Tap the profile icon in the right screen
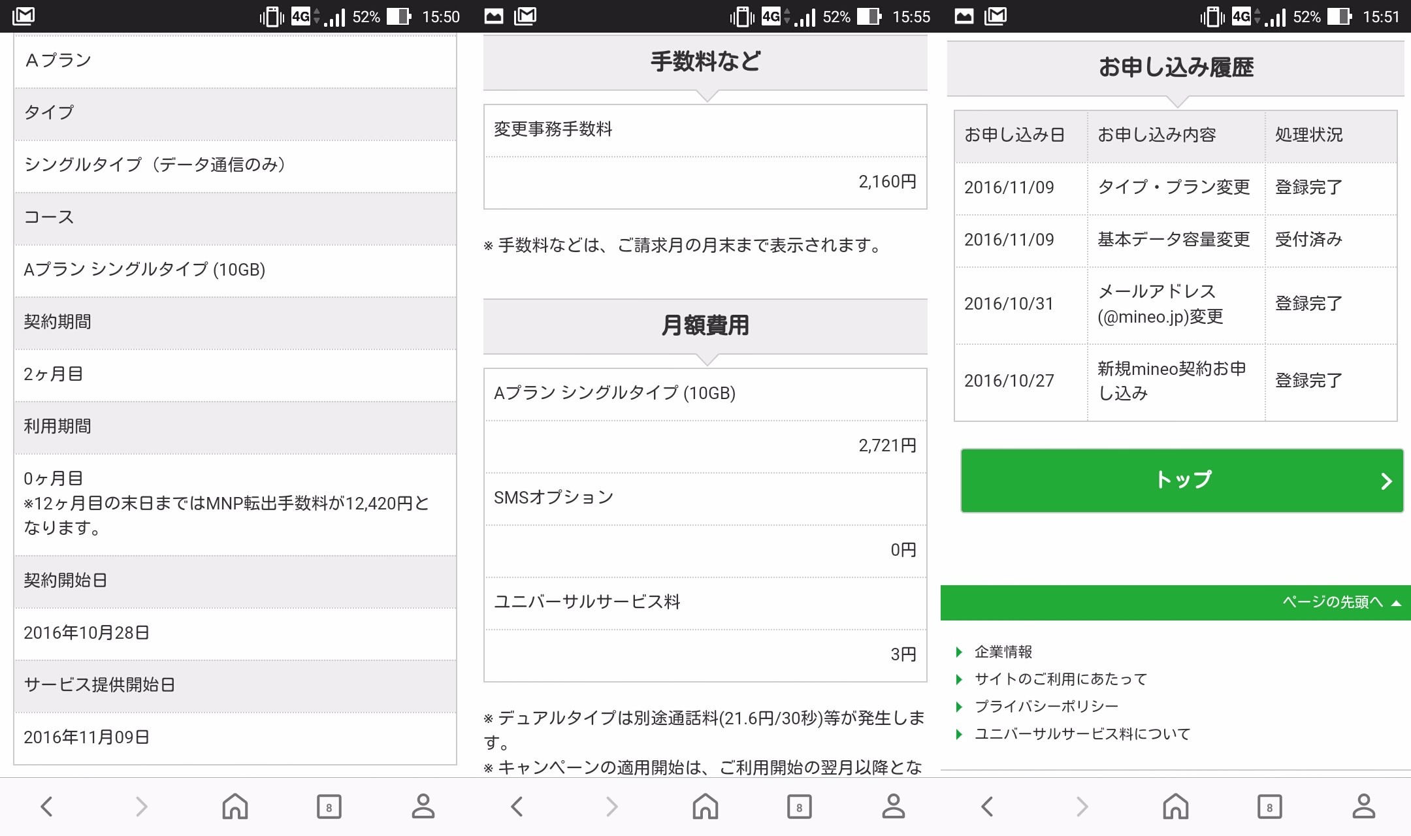This screenshot has width=1411, height=836. coord(1363,807)
